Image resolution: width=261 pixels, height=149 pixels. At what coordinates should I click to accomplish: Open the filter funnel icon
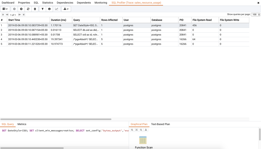[x=43, y=9]
